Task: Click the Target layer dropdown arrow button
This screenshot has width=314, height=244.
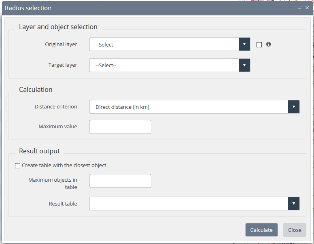Action: (244, 65)
